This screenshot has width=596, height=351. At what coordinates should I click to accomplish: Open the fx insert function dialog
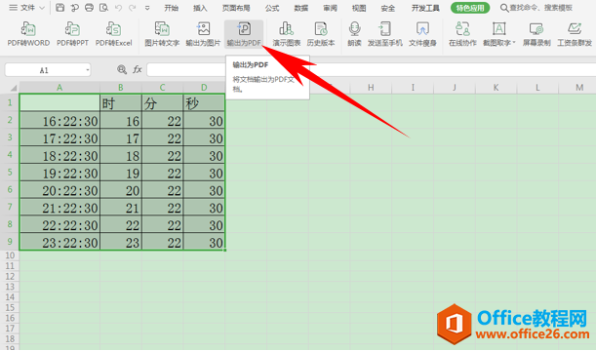pos(138,69)
